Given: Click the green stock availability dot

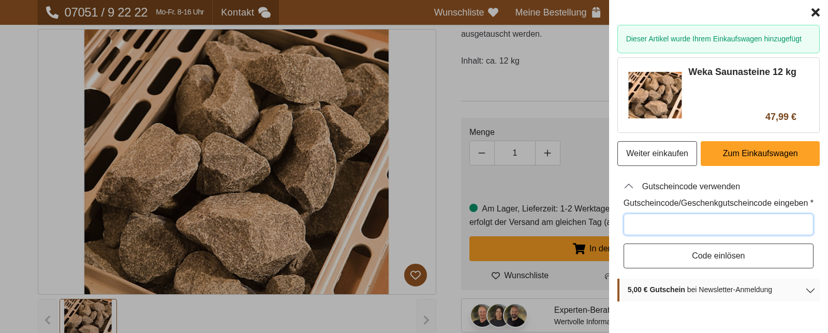Looking at the screenshot, I should (472, 208).
